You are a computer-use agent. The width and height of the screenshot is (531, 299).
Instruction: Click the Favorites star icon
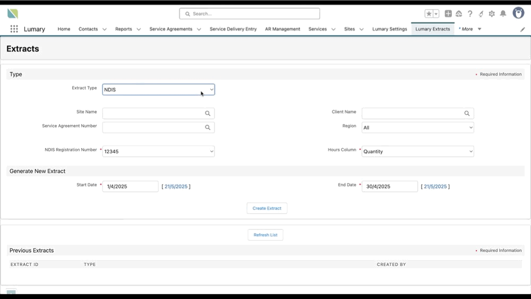429,14
